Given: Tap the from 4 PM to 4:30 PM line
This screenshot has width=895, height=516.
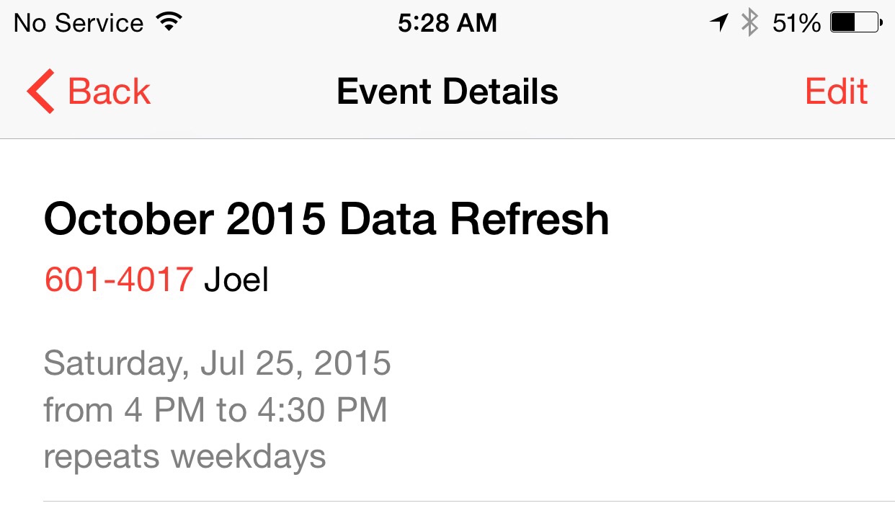Looking at the screenshot, I should click(x=215, y=410).
